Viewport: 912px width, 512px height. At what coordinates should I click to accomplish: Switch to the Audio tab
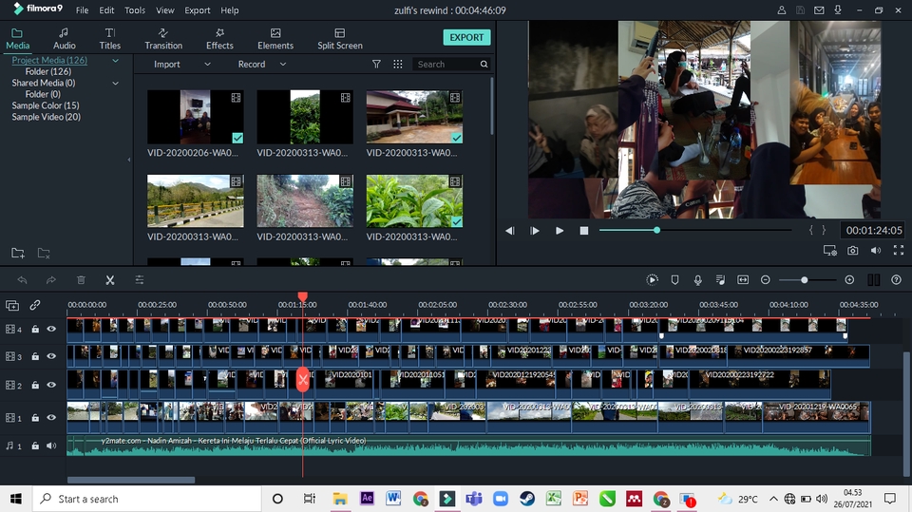[x=64, y=38]
